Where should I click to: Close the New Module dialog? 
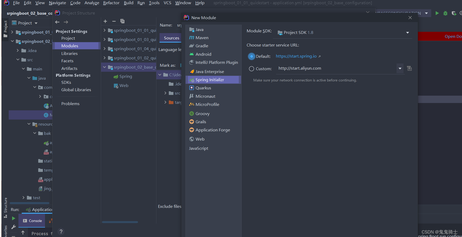410,18
